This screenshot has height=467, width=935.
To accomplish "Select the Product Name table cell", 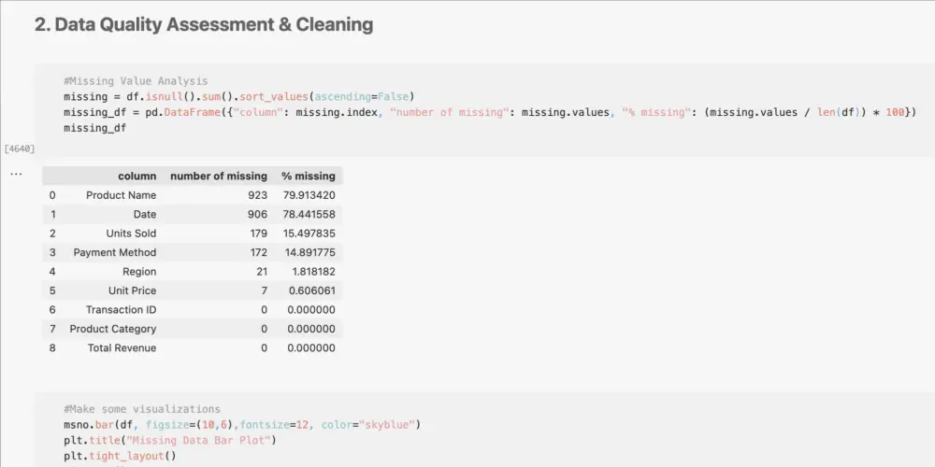I will tap(121, 195).
